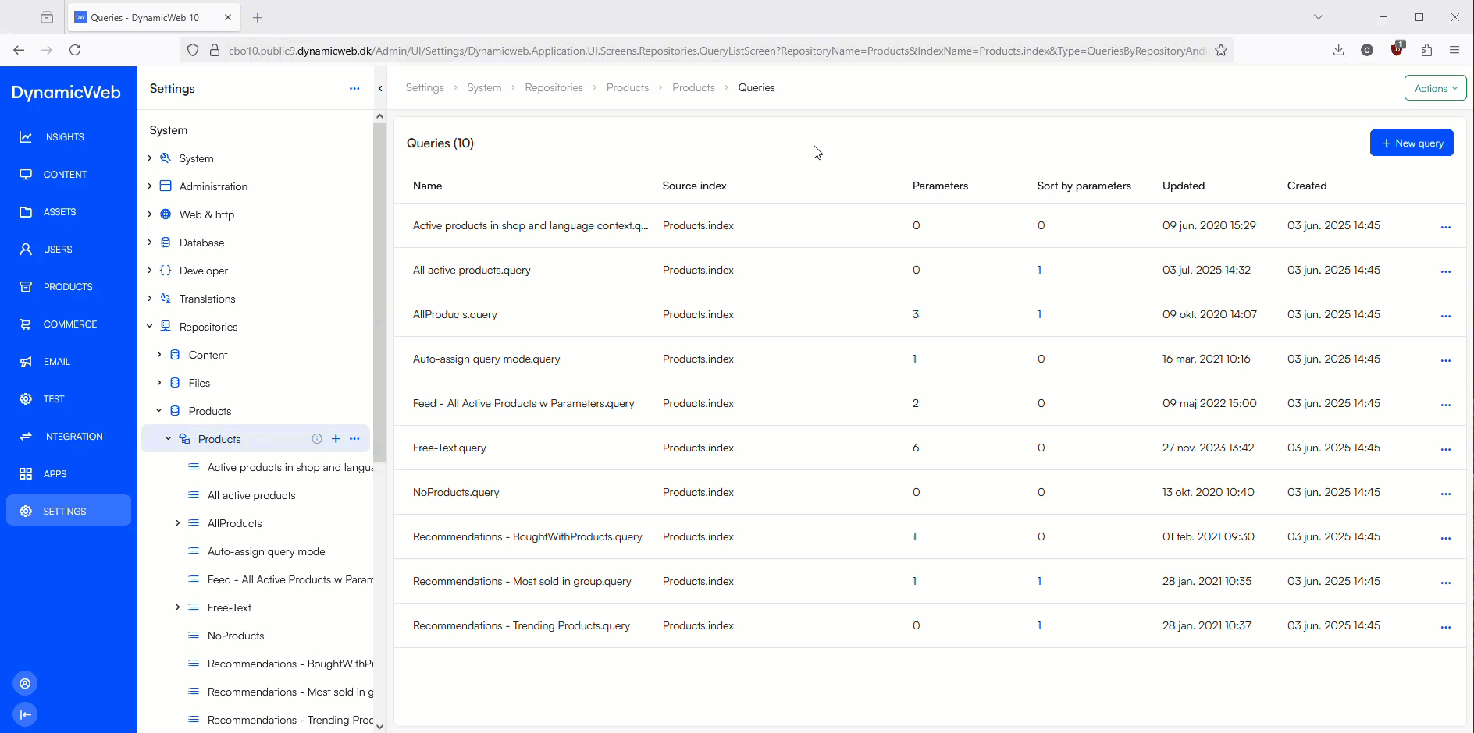Click the user profile icon at bottom
The image size is (1474, 733).
[x=25, y=684]
